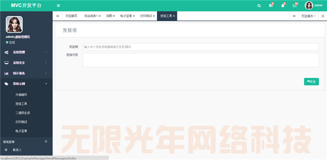327x160 pixels.
Task: Open the mail envelope icon with badge 16
Action: (295, 6)
